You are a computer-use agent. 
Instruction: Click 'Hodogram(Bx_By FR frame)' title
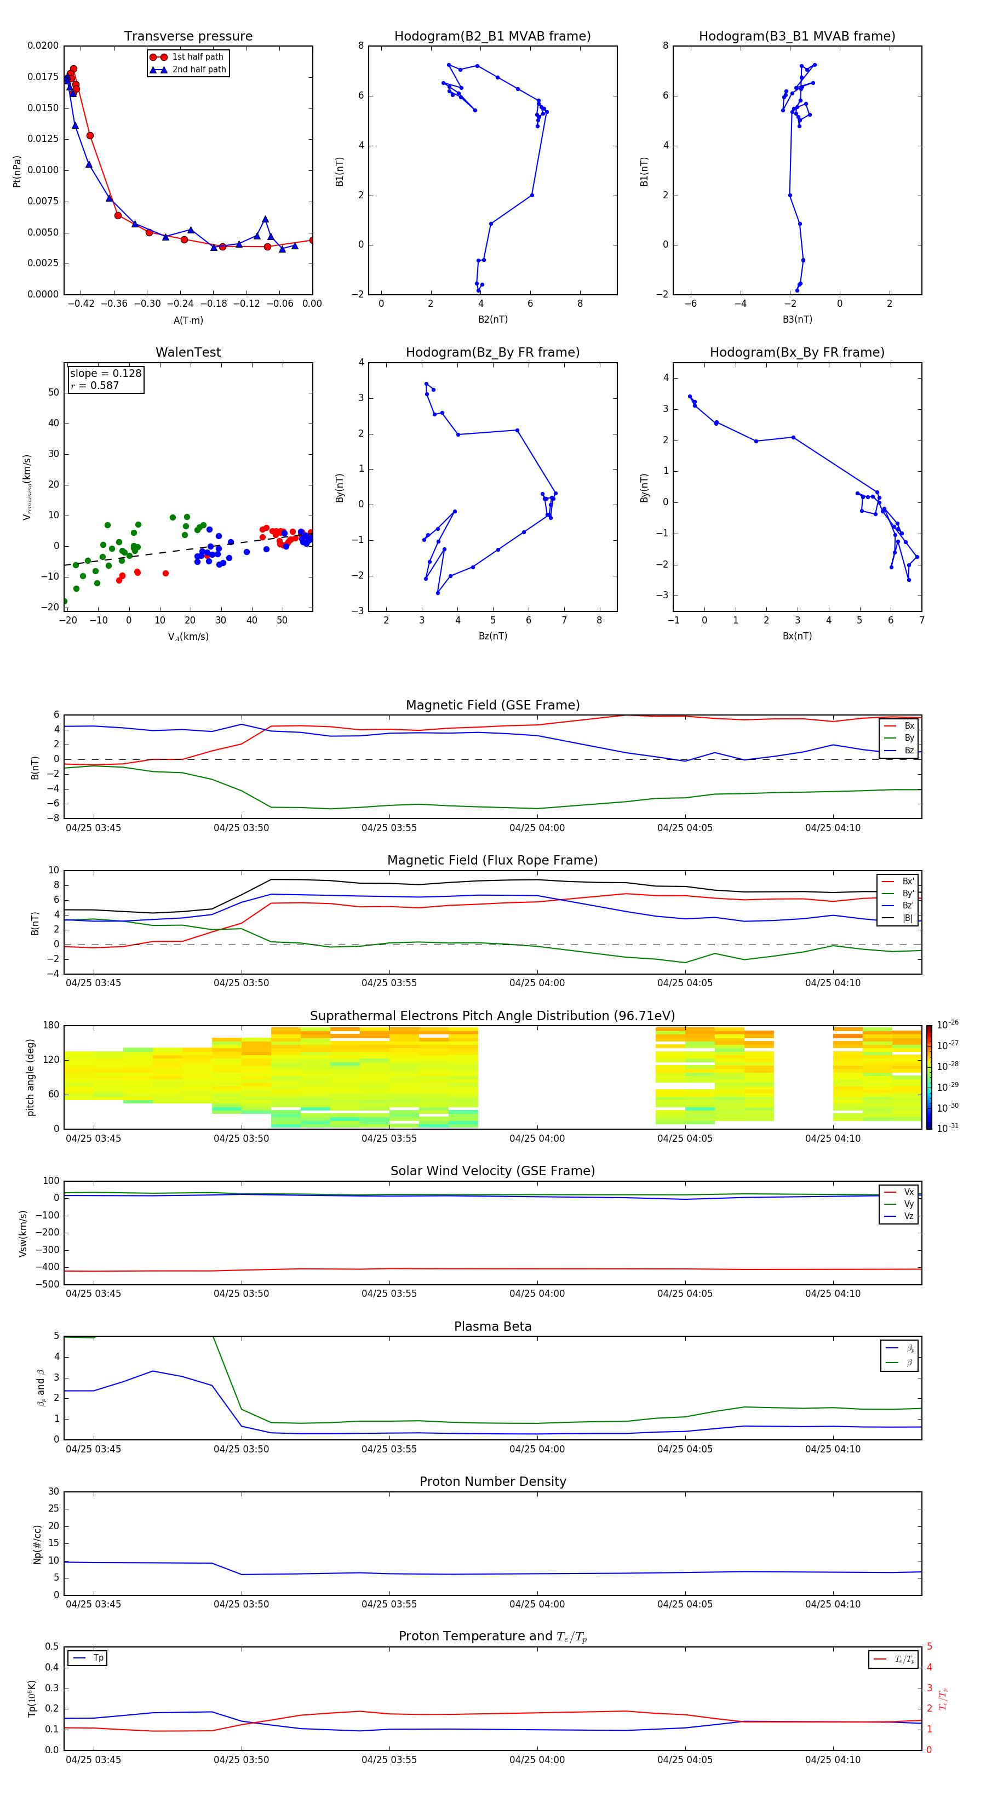pyautogui.click(x=797, y=352)
